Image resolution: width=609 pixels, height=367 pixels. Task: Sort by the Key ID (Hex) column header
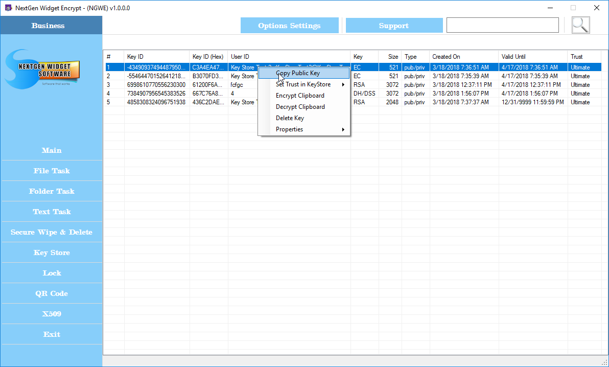[x=208, y=57]
